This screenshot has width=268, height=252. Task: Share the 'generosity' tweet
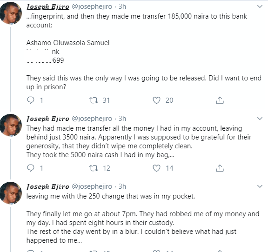(x=220, y=168)
